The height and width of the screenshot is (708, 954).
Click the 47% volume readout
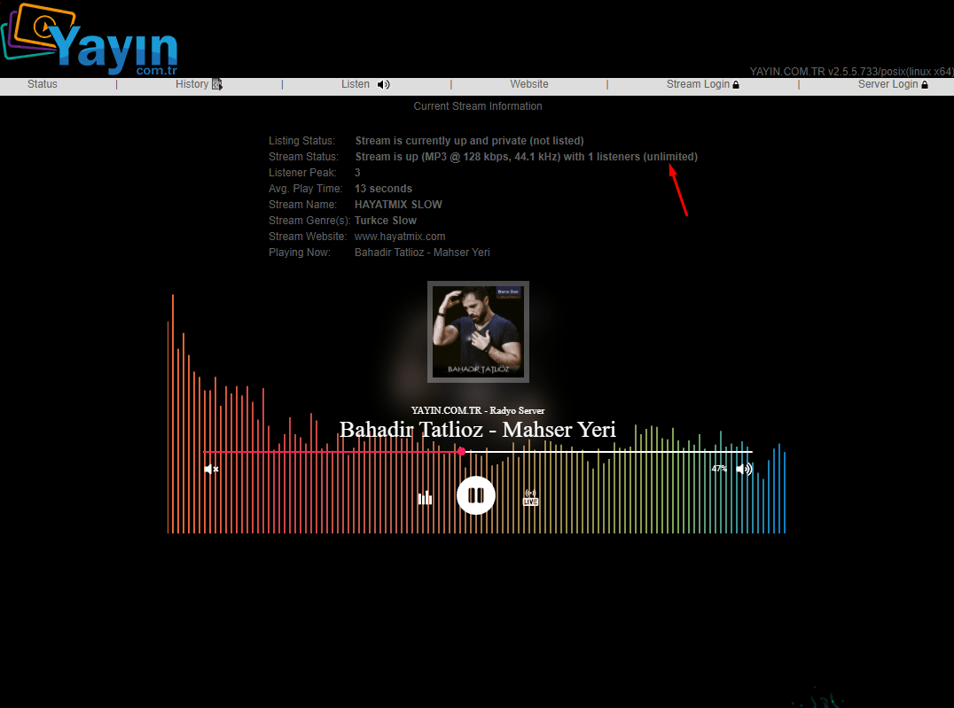(719, 469)
